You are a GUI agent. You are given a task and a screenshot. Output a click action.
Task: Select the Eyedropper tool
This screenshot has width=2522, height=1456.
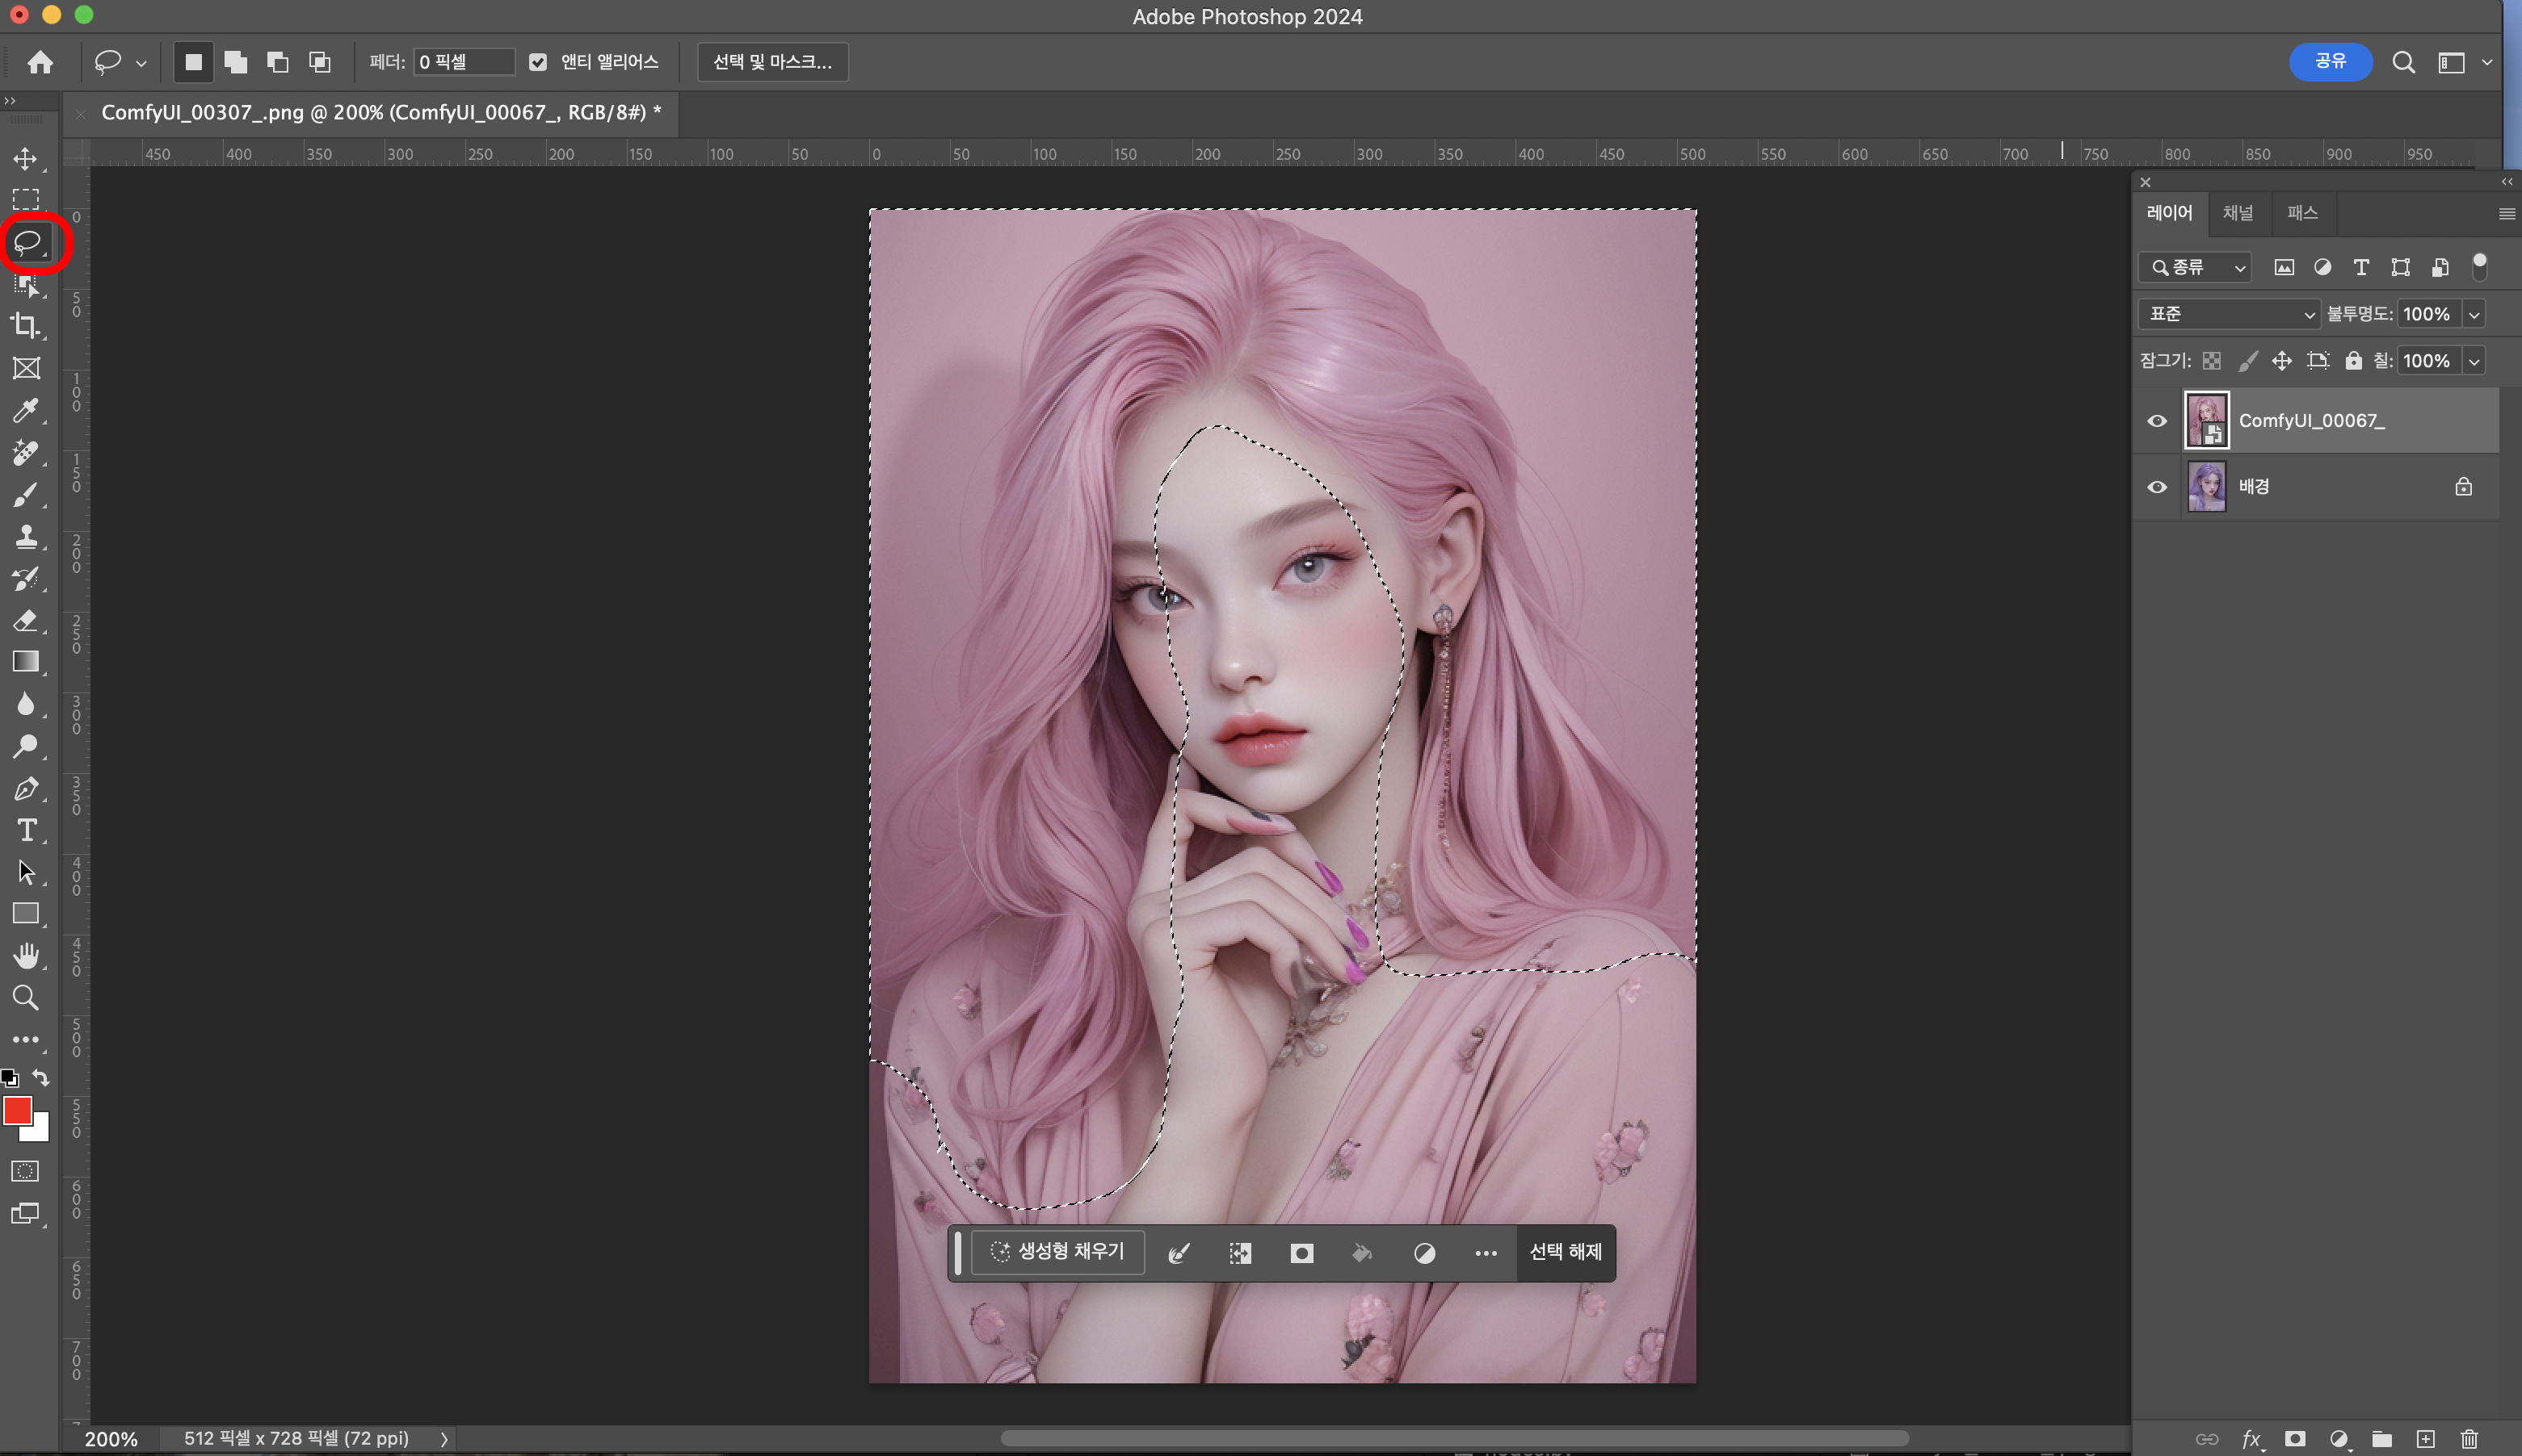coord(26,410)
